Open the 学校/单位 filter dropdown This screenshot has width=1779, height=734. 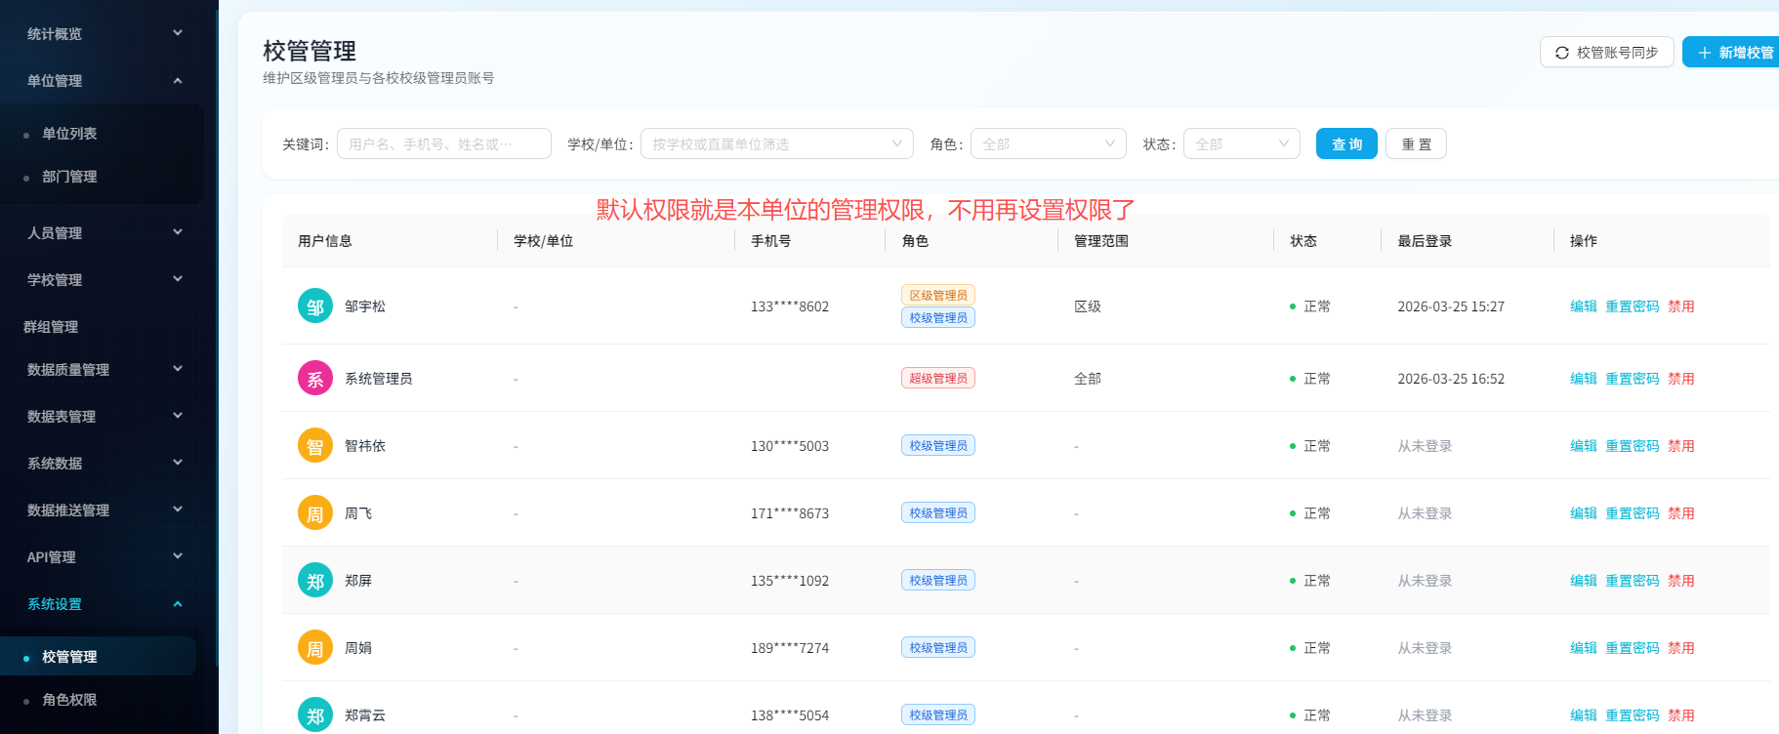776,144
